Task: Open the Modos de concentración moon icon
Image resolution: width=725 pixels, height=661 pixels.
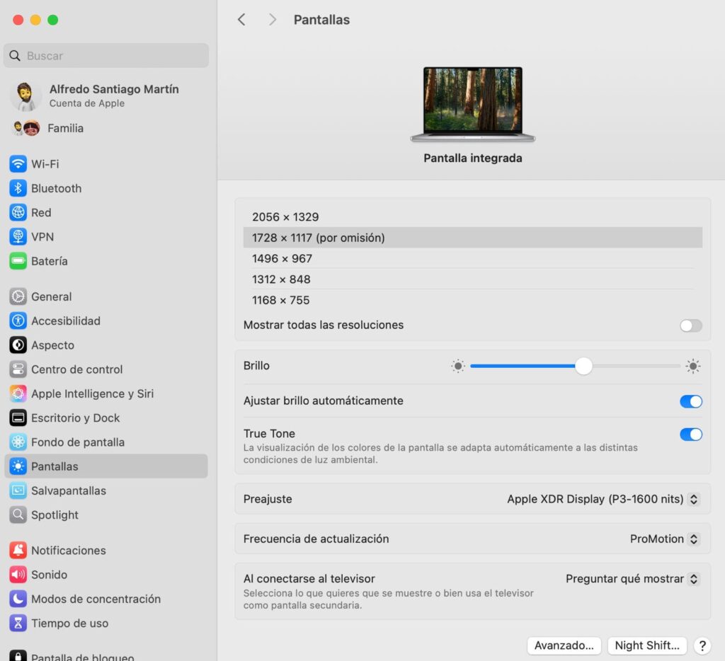Action: (x=18, y=599)
